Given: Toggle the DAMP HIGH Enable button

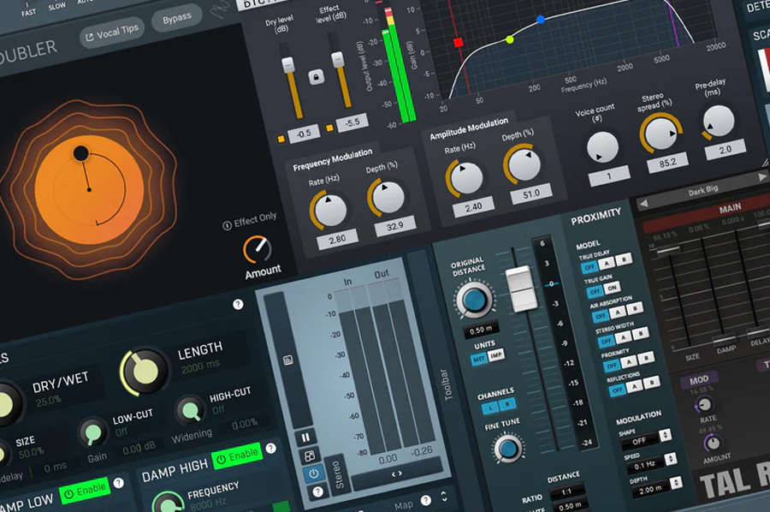Looking at the screenshot, I should click(x=238, y=456).
